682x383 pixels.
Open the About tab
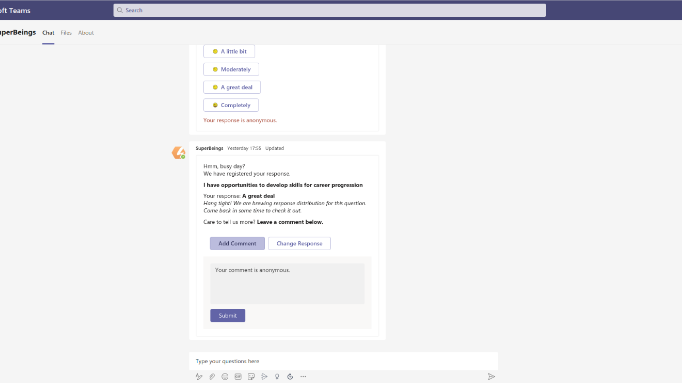(x=86, y=33)
